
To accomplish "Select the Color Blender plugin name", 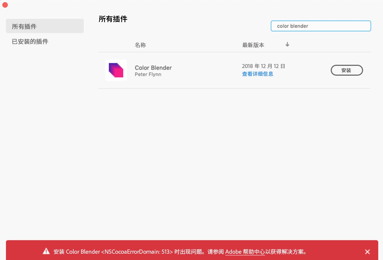I will (x=153, y=68).
